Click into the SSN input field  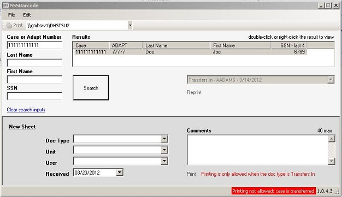pyautogui.click(x=34, y=96)
